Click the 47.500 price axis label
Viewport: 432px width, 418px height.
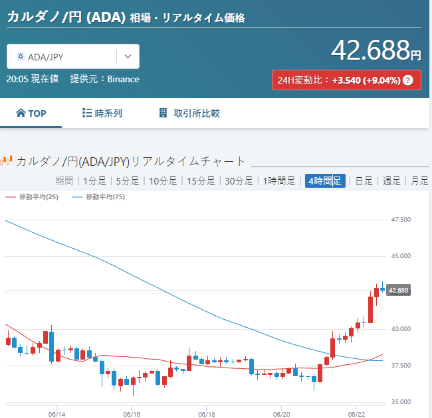401,220
